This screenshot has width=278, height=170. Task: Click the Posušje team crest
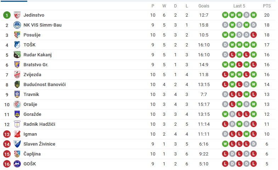pos(17,35)
